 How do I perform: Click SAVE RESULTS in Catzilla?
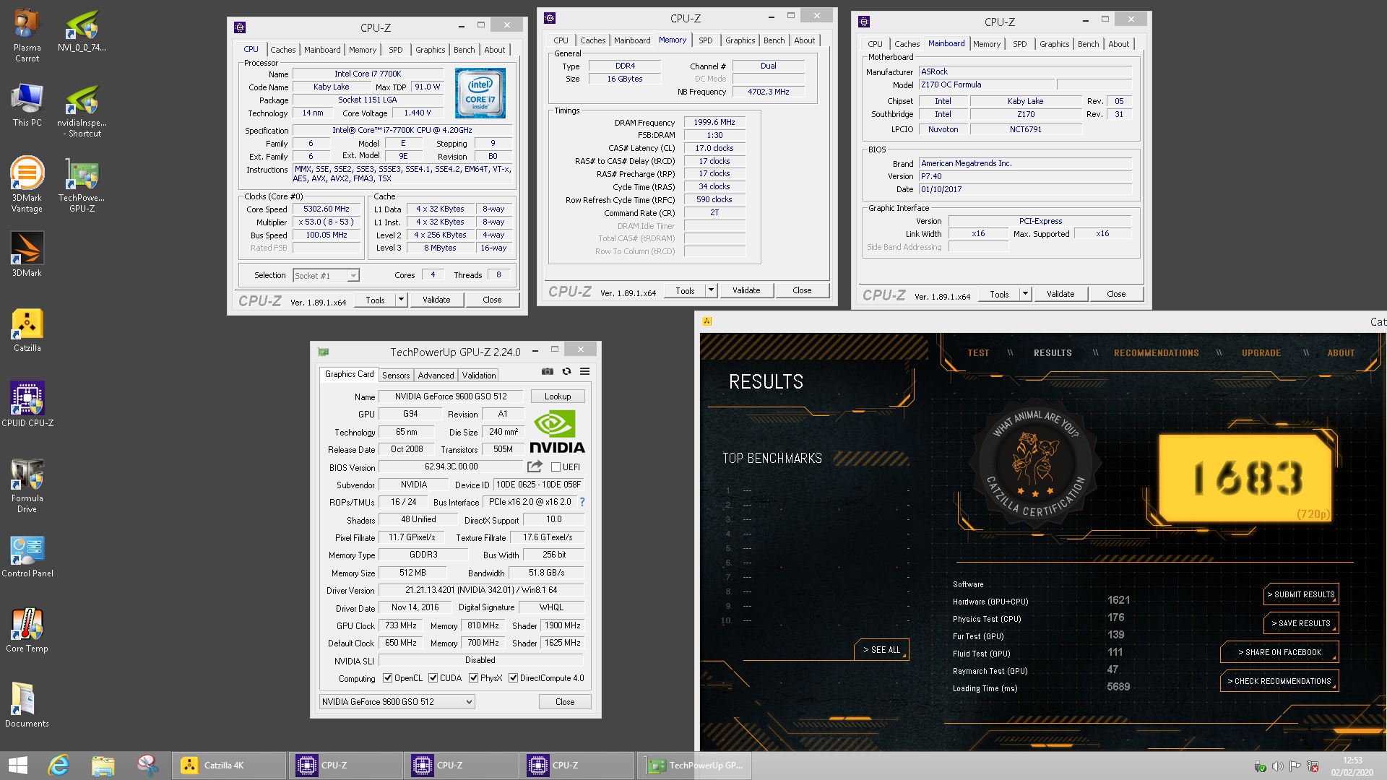pyautogui.click(x=1301, y=623)
